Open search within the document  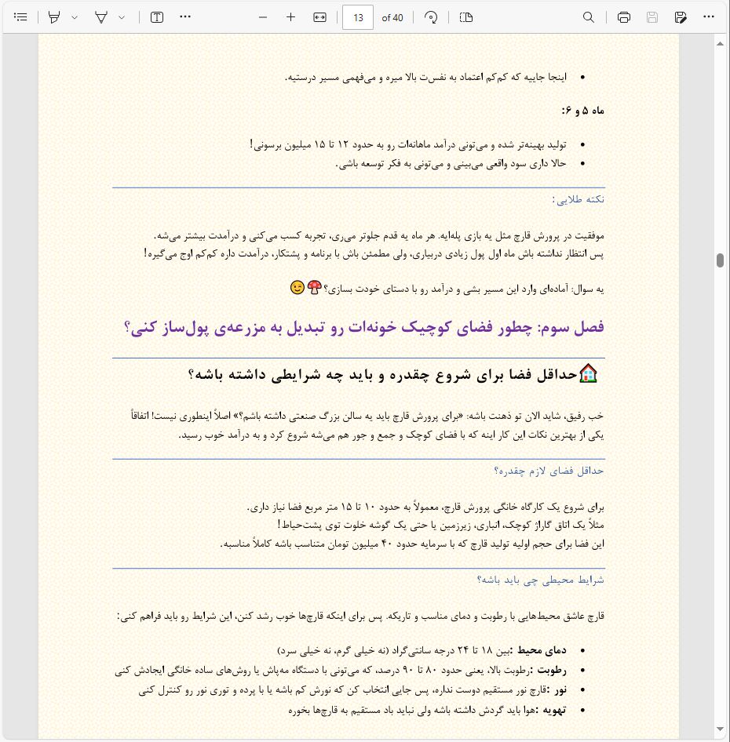589,17
